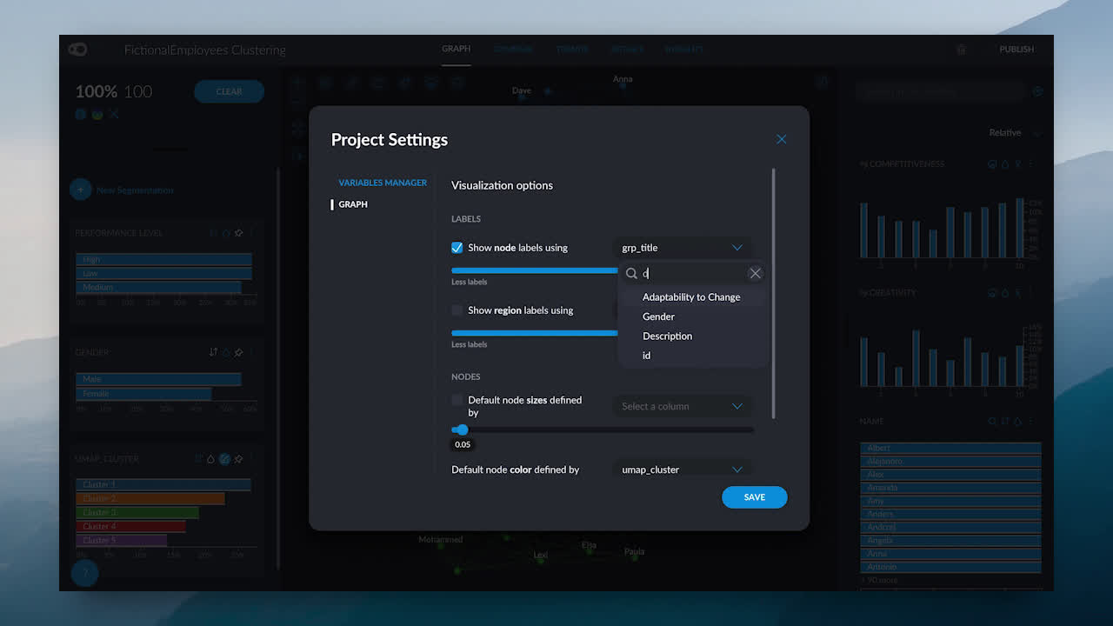
Task: Click the color drop icon on Competitiveness chart
Action: (x=1005, y=163)
